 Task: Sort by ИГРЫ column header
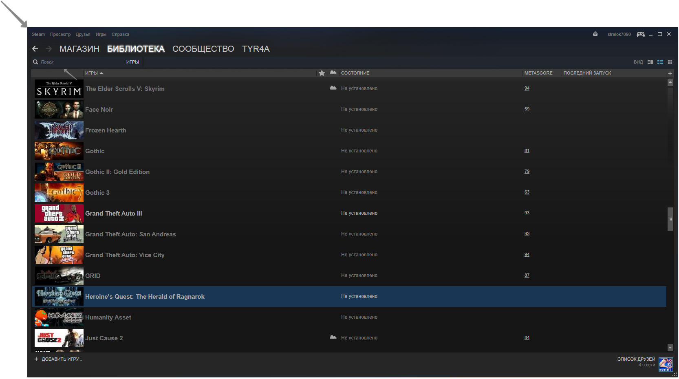pyautogui.click(x=94, y=73)
